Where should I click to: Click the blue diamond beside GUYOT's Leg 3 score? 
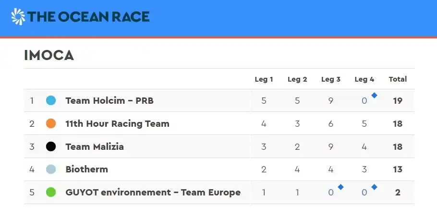pos(340,187)
